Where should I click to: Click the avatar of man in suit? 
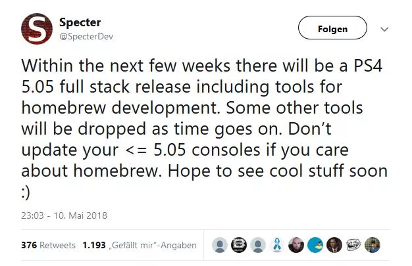click(x=334, y=245)
